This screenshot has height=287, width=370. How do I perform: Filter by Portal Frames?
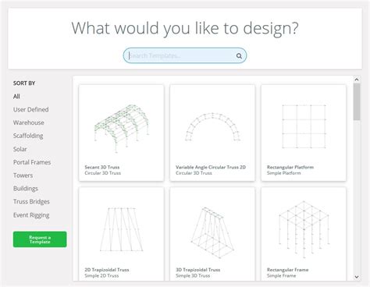point(32,162)
